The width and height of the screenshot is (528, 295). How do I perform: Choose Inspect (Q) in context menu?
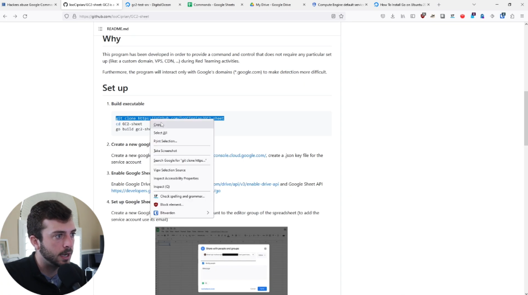(x=182, y=187)
